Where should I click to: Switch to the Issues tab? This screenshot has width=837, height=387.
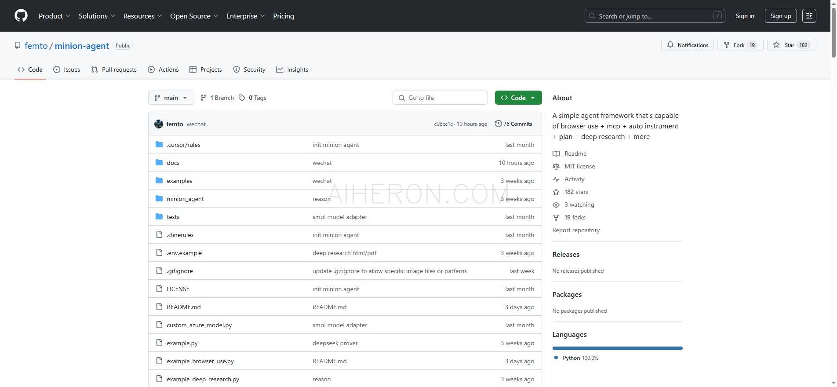pyautogui.click(x=67, y=69)
